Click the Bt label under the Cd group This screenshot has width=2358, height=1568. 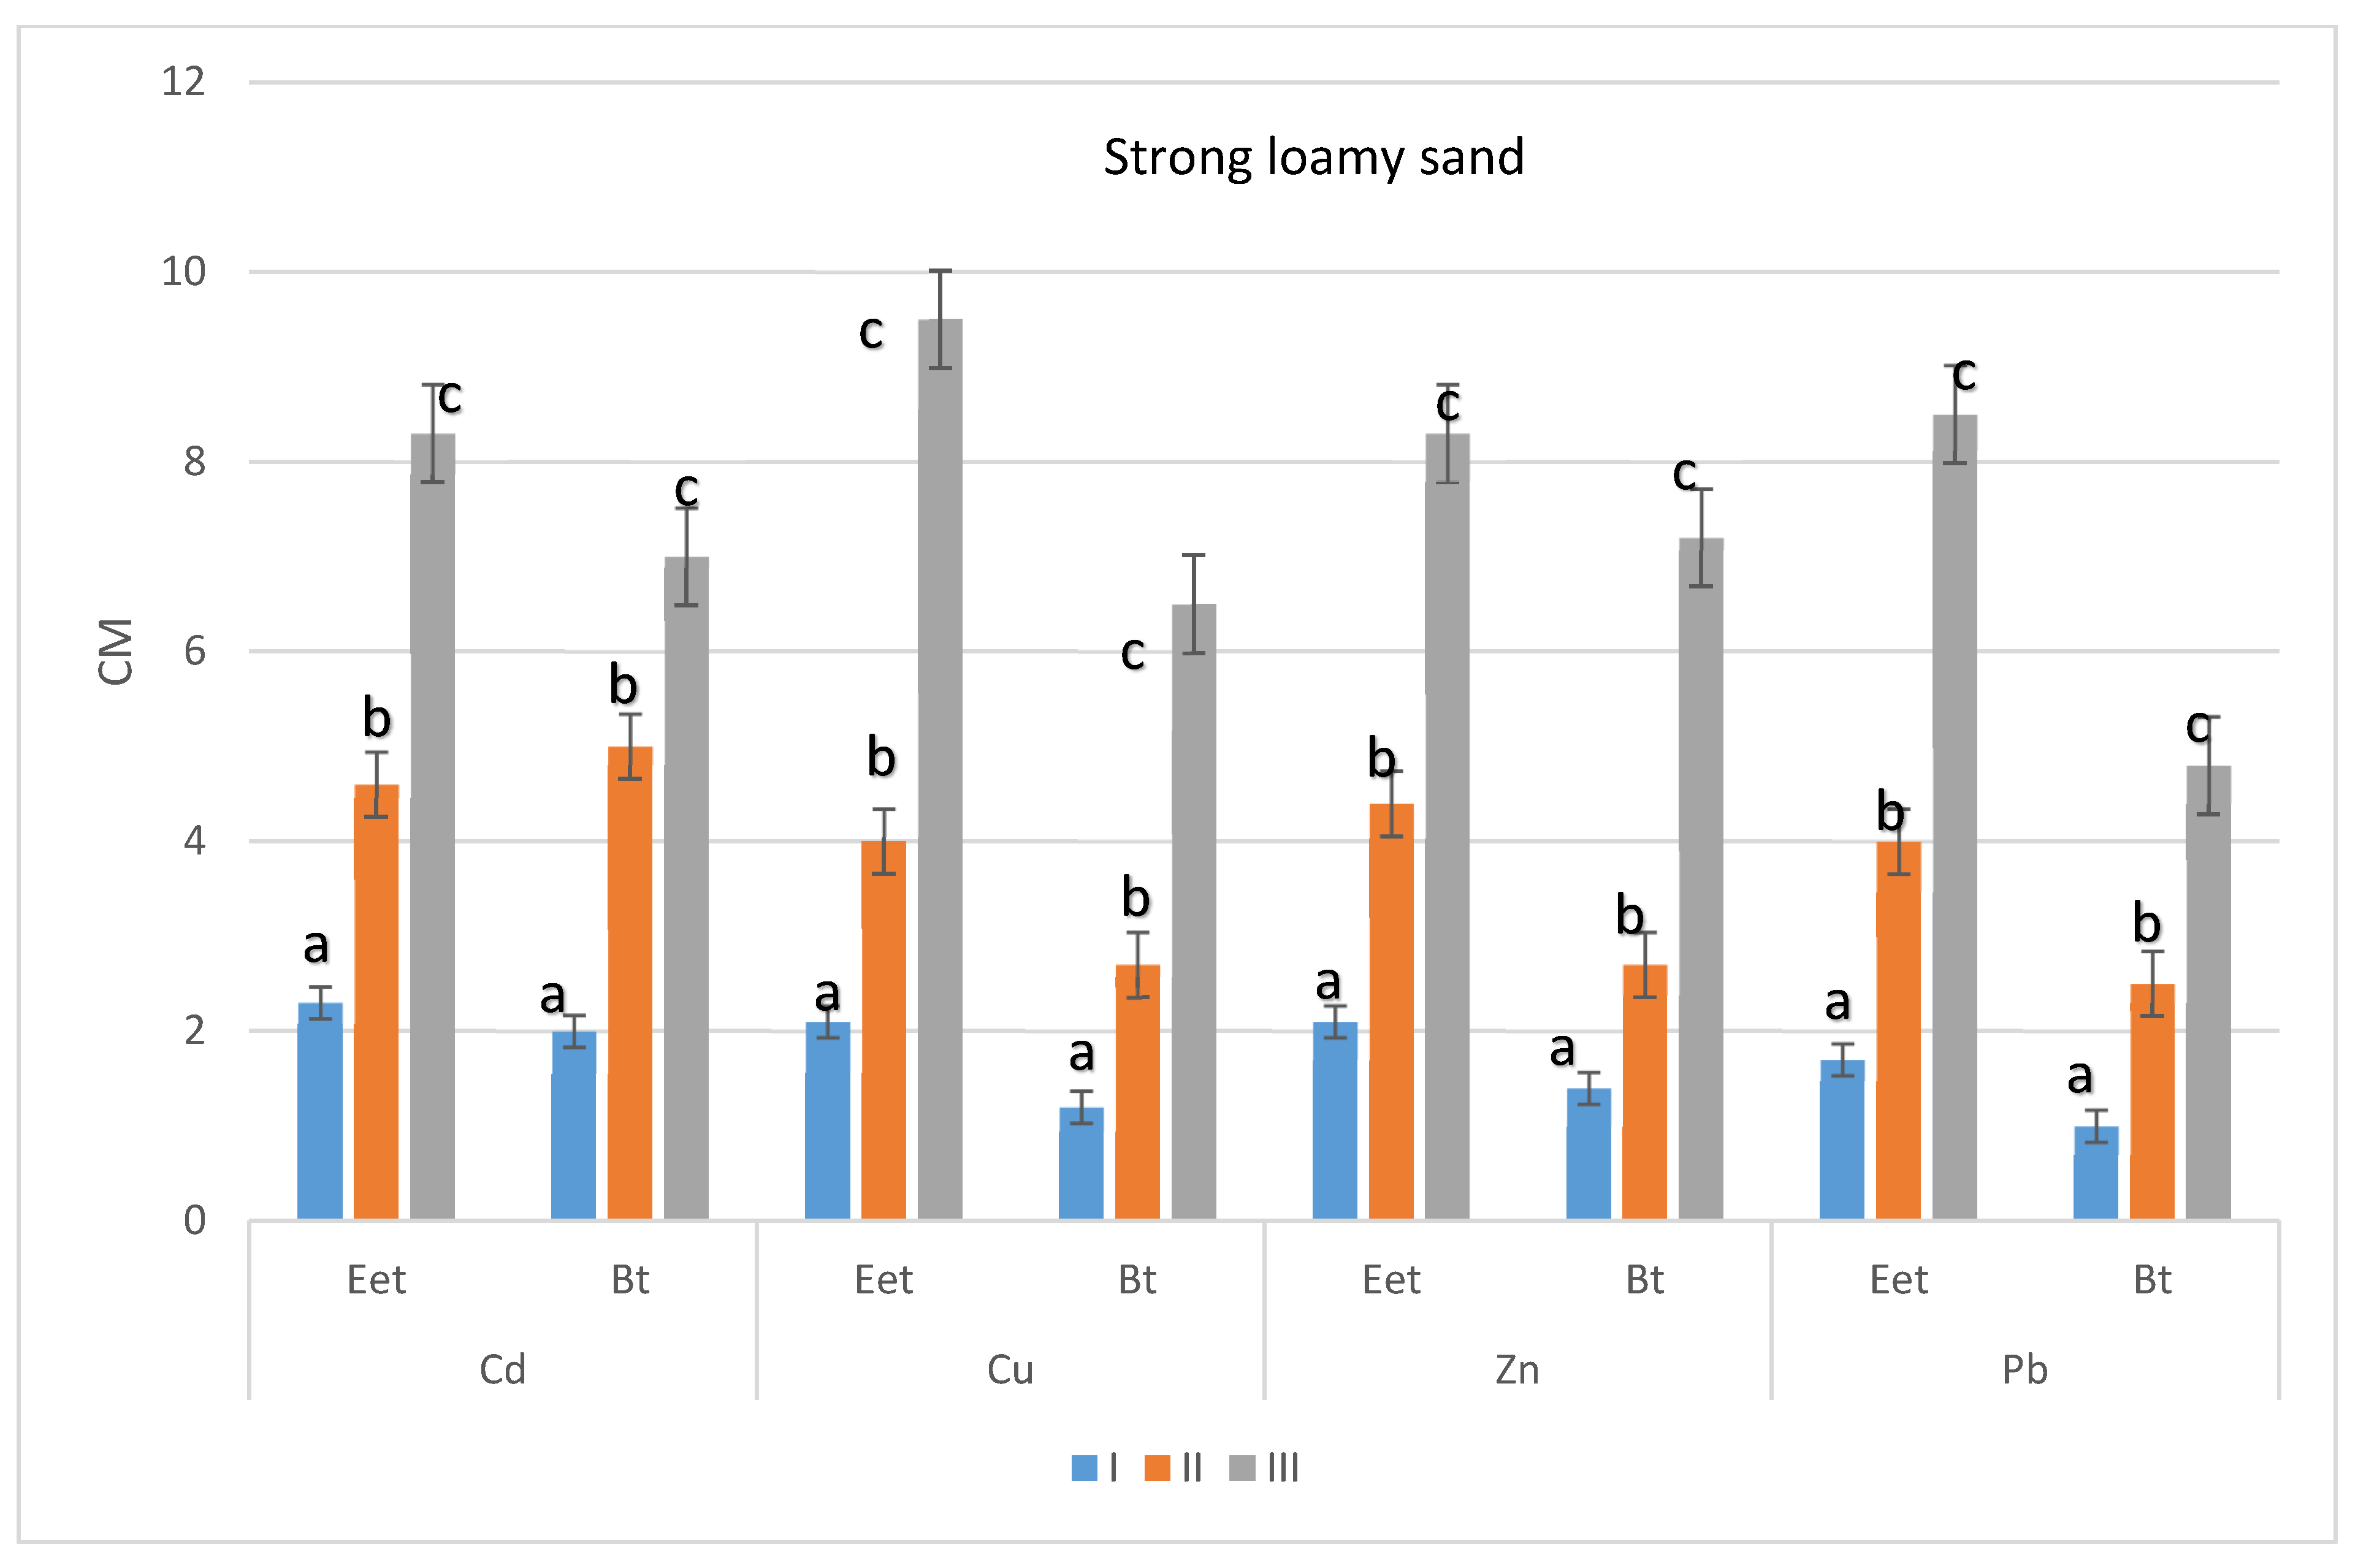tap(630, 1281)
